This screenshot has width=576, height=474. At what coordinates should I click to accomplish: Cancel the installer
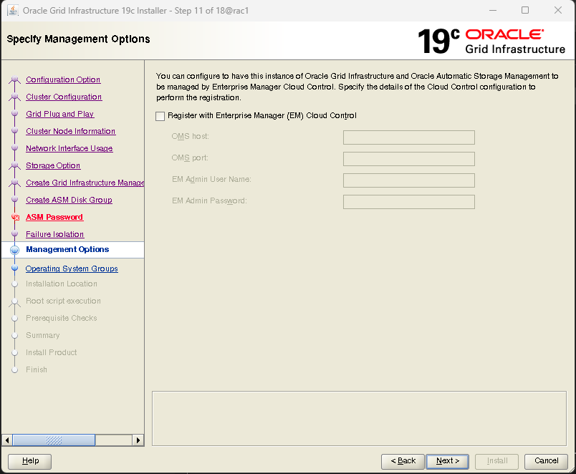pos(546,461)
